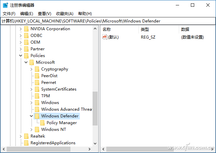Expand the Partner key
This screenshot has width=216, height=153.
pos(21,49)
